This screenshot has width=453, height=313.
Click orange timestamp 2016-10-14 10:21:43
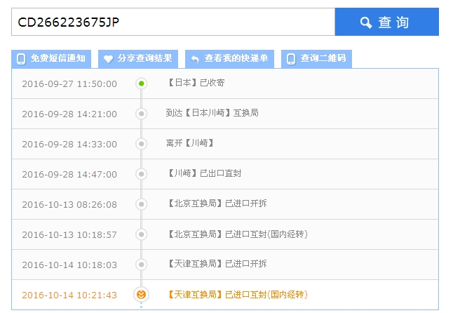coord(69,295)
